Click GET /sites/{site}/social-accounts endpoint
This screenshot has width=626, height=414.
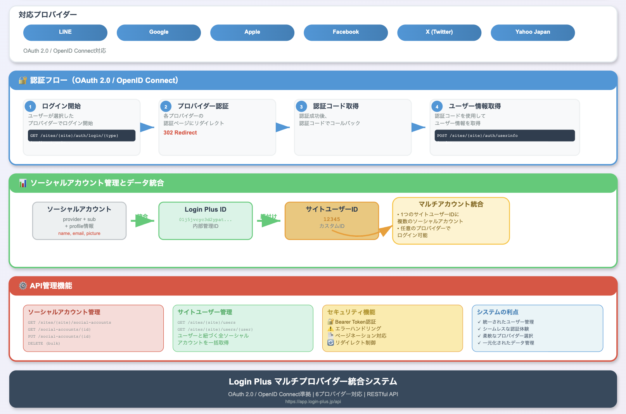tap(69, 323)
